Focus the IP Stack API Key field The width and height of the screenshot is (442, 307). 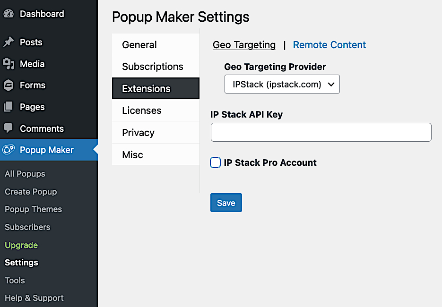pos(321,132)
